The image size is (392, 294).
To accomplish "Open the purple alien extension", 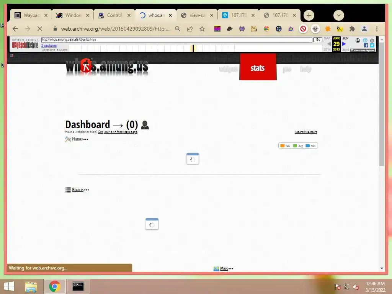I will tap(242, 29).
